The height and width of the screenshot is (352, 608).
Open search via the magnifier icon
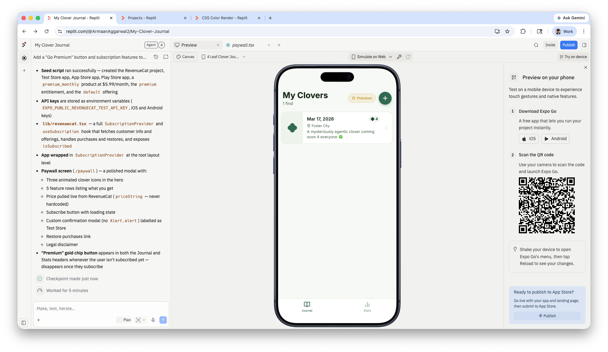tap(536, 45)
